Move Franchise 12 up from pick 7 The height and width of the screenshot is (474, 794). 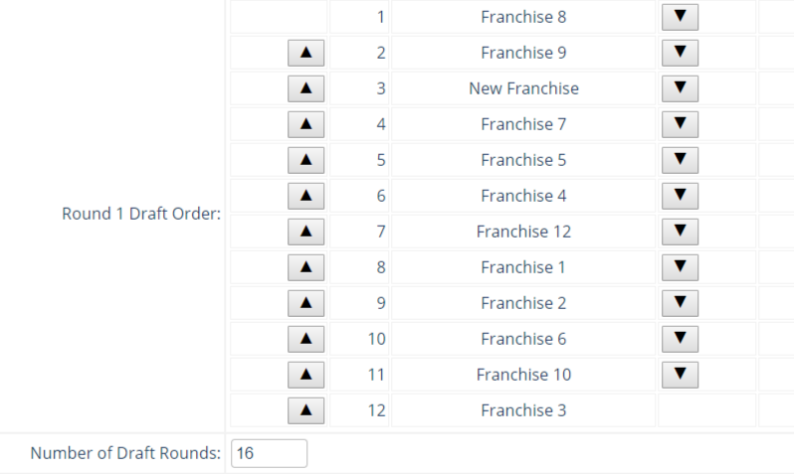pos(305,232)
